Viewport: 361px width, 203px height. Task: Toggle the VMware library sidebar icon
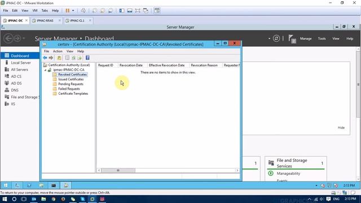[x=122, y=11]
